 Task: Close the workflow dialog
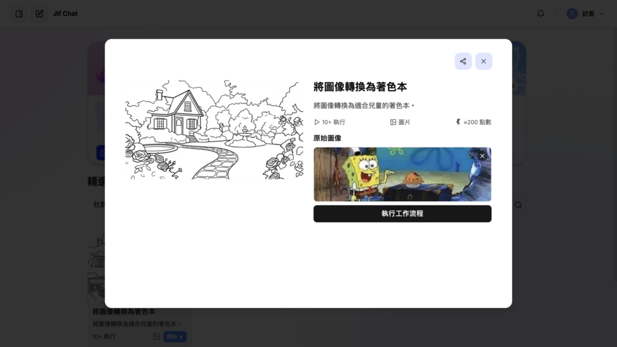484,61
